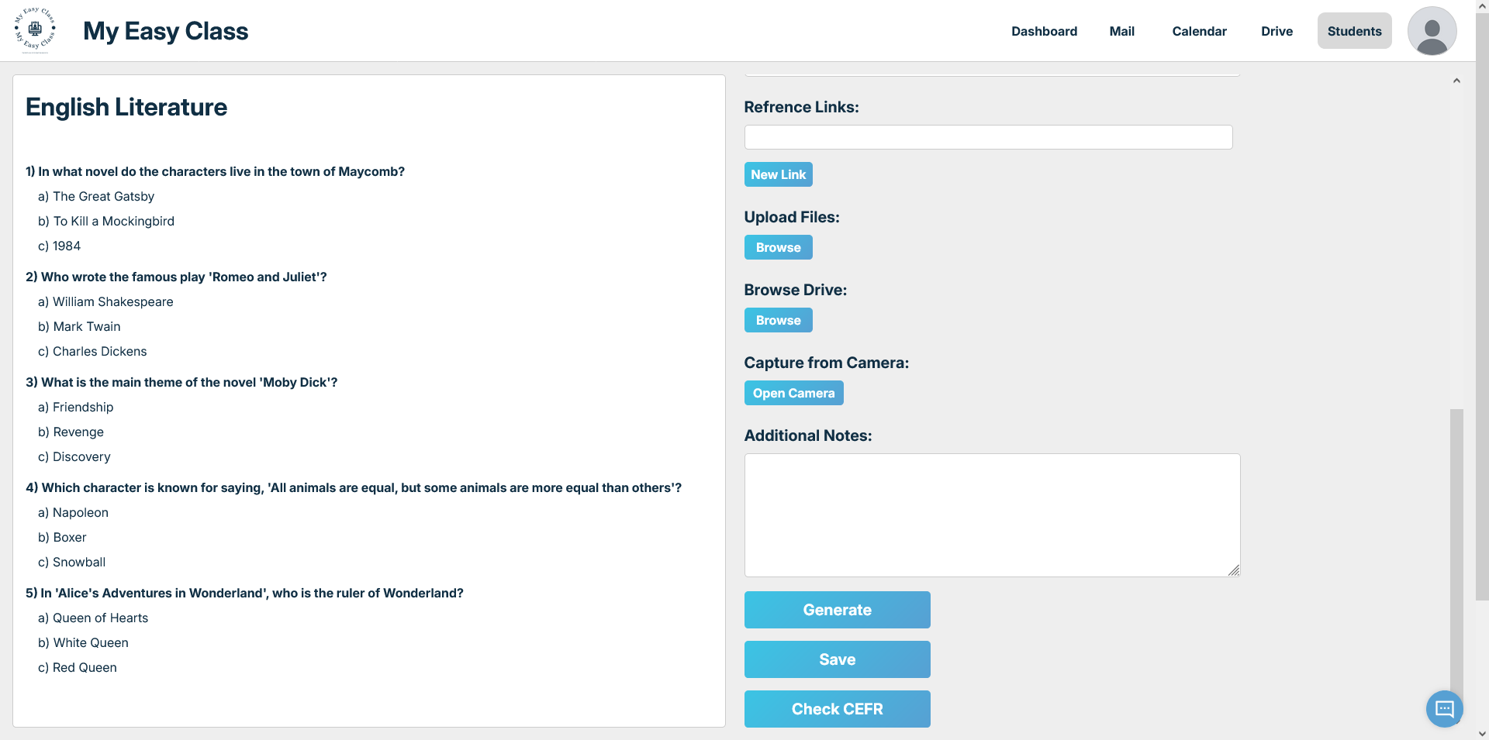Click the Open Camera button
The image size is (1489, 740).
click(793, 393)
